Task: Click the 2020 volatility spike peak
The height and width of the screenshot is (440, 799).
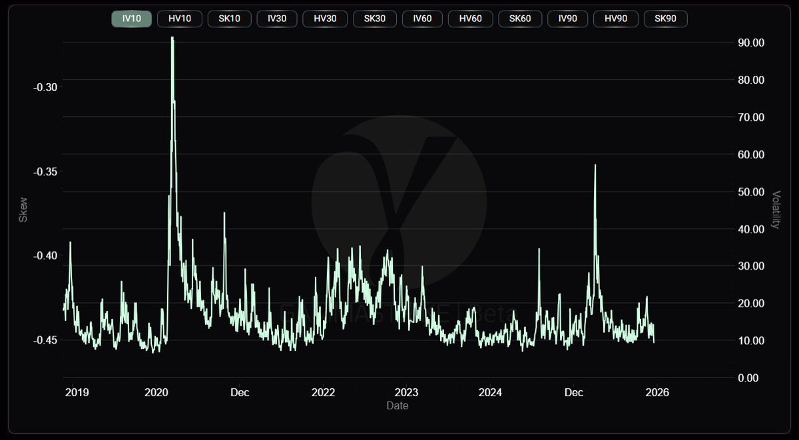Action: (x=172, y=39)
